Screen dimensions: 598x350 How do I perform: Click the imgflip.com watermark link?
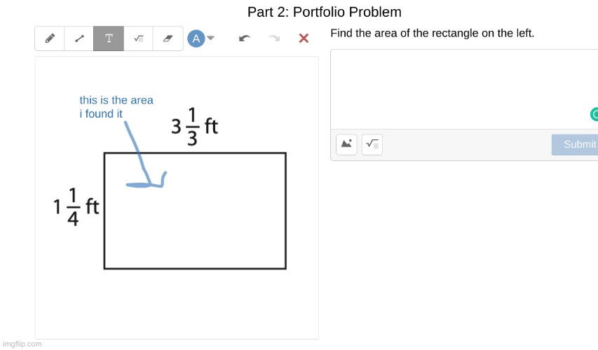22,344
